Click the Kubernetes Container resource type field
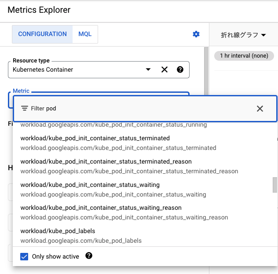278x274 pixels. click(x=99, y=69)
